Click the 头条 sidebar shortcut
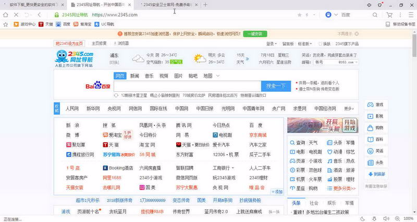 tap(375, 163)
